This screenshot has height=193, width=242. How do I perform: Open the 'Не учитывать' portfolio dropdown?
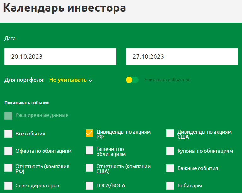68,80
